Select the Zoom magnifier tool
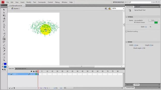This screenshot has width=161, height=90. pos(4,60)
